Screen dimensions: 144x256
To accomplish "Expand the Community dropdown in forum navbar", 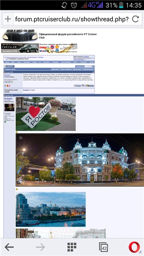I will click(x=46, y=62).
